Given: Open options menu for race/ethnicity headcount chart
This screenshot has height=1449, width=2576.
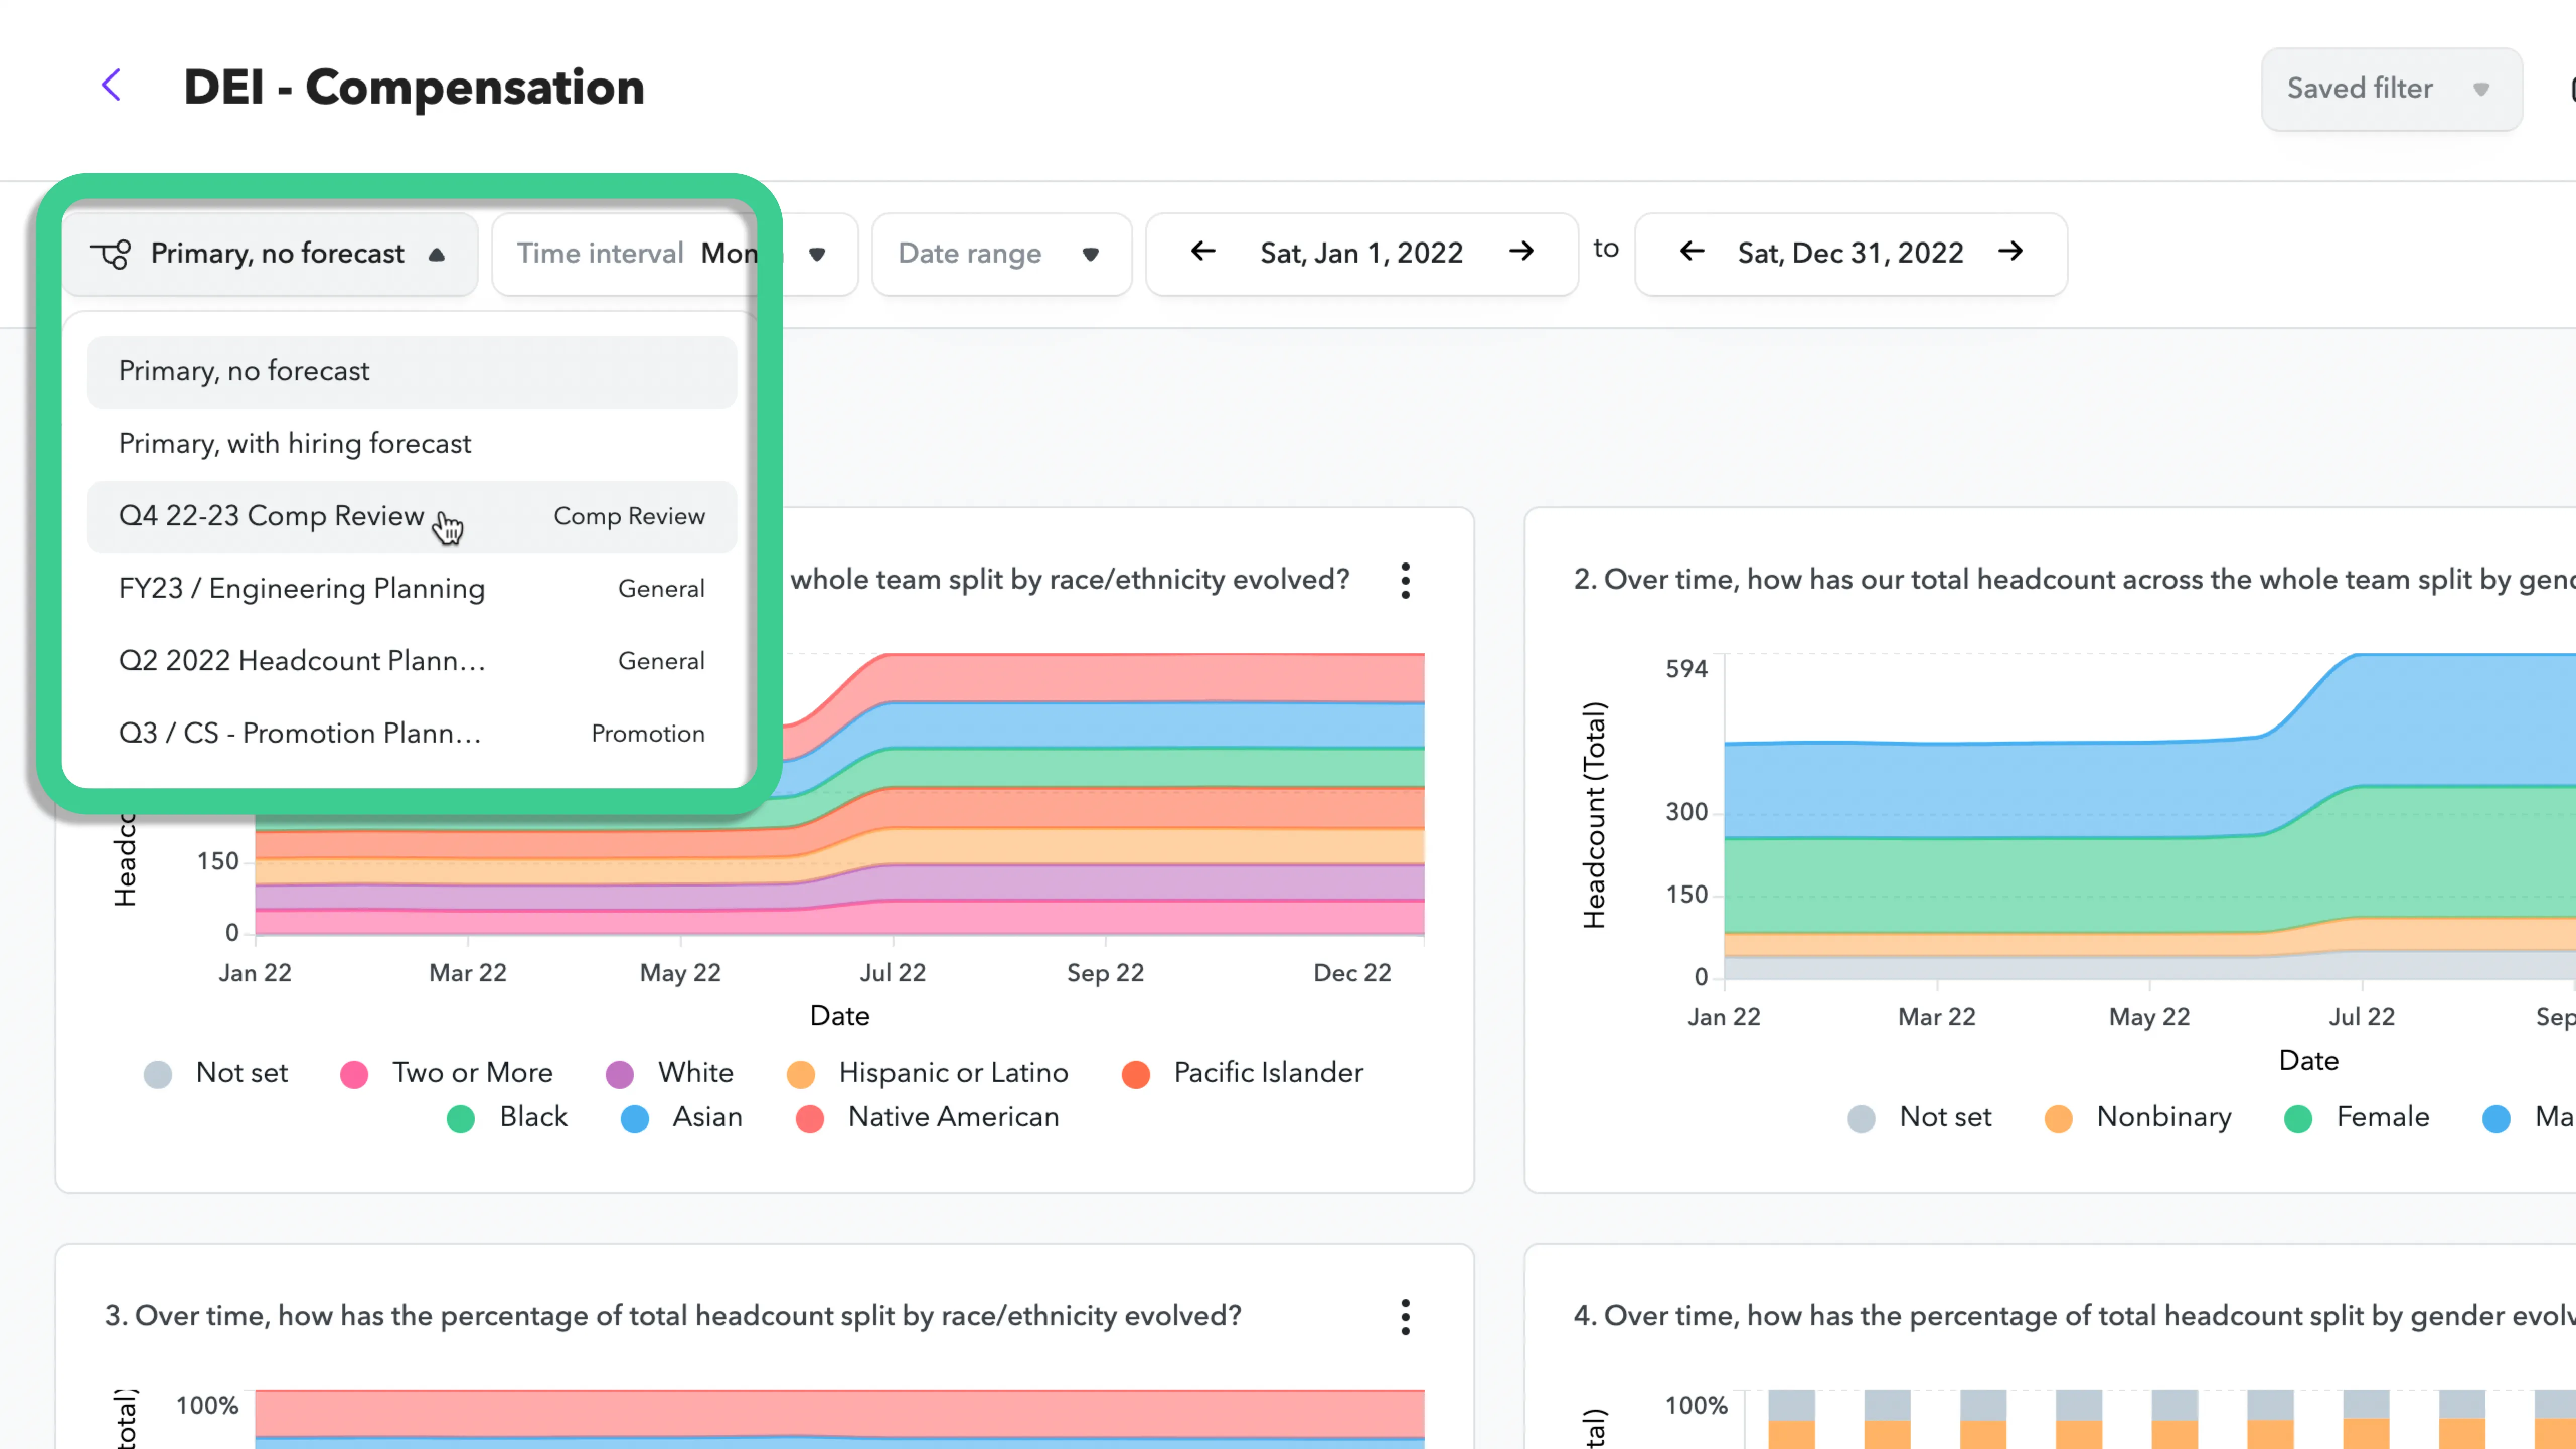Looking at the screenshot, I should coord(1405,580).
